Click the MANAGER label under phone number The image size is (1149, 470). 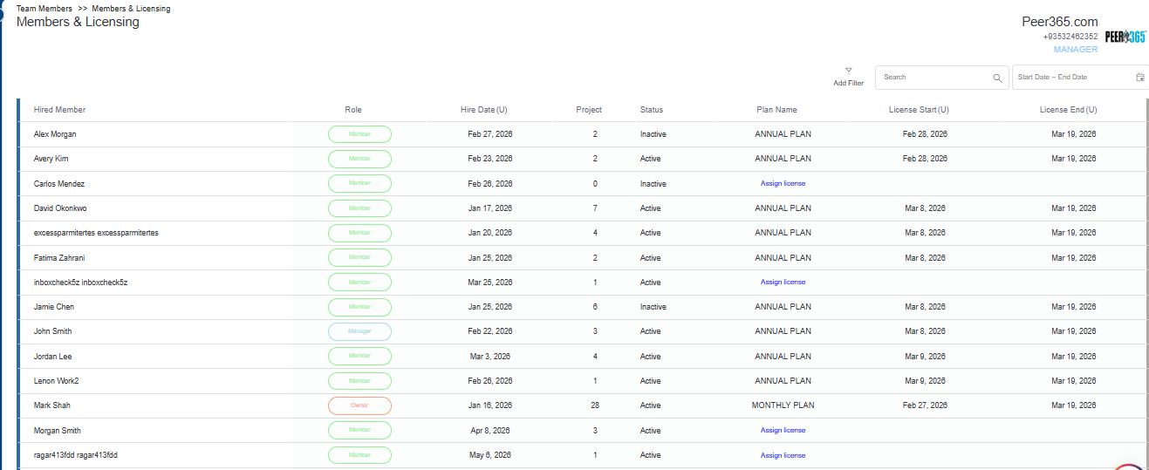point(1076,50)
